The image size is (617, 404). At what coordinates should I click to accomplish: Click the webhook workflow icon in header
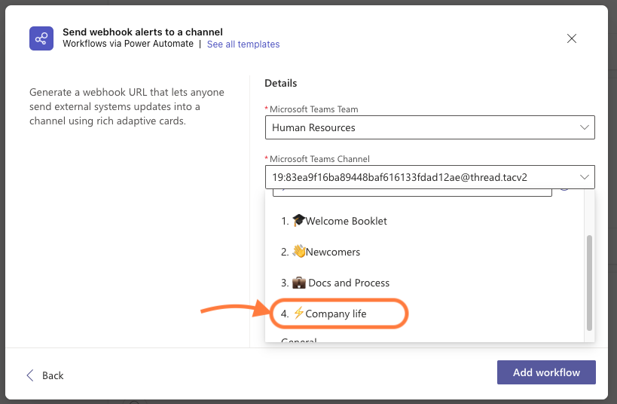[41, 38]
